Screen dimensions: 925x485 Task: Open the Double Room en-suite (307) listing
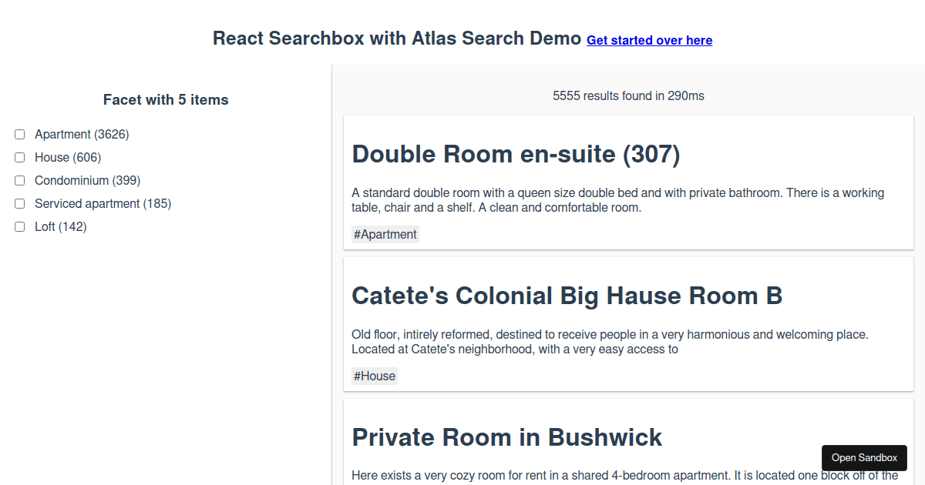coord(515,154)
